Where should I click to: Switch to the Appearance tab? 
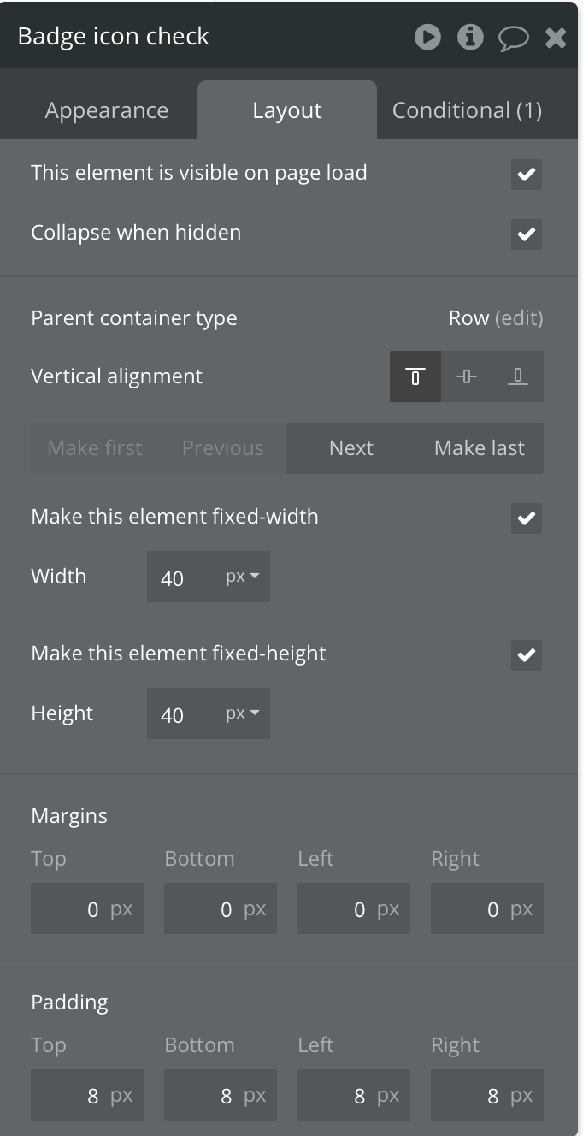point(107,110)
